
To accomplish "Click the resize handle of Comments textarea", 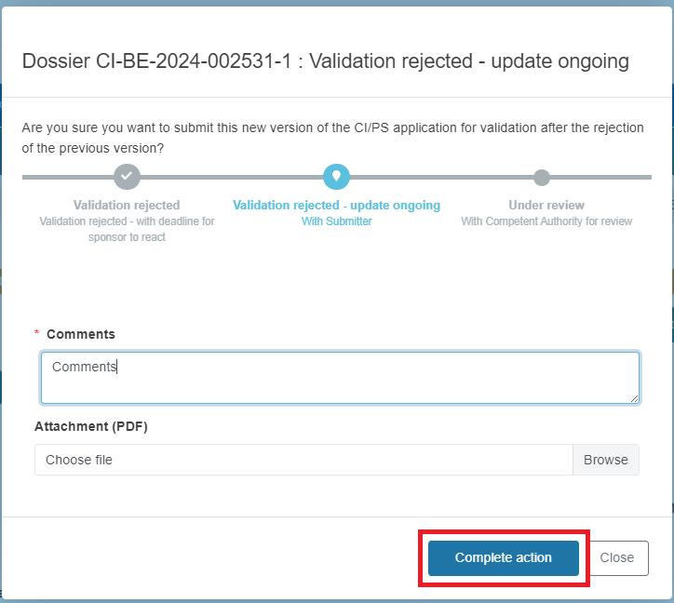I will pos(634,398).
